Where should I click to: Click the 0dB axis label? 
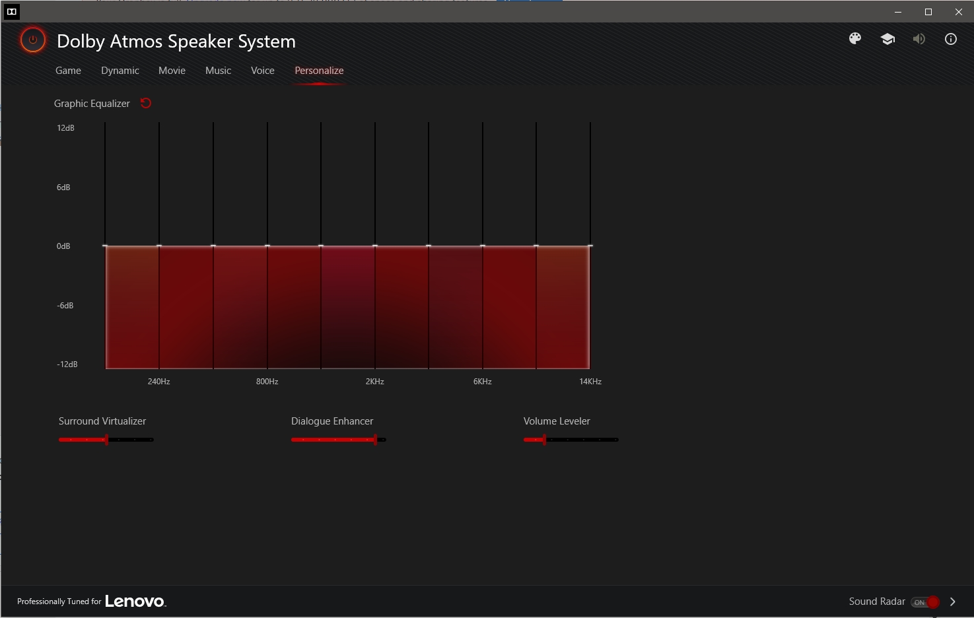(63, 246)
